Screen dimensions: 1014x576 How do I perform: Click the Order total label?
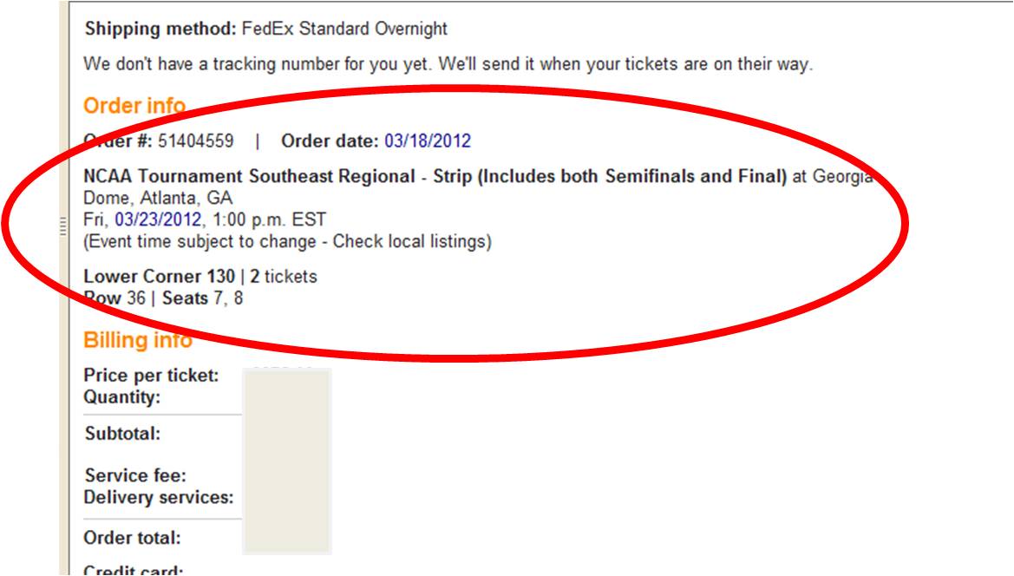pyautogui.click(x=132, y=538)
